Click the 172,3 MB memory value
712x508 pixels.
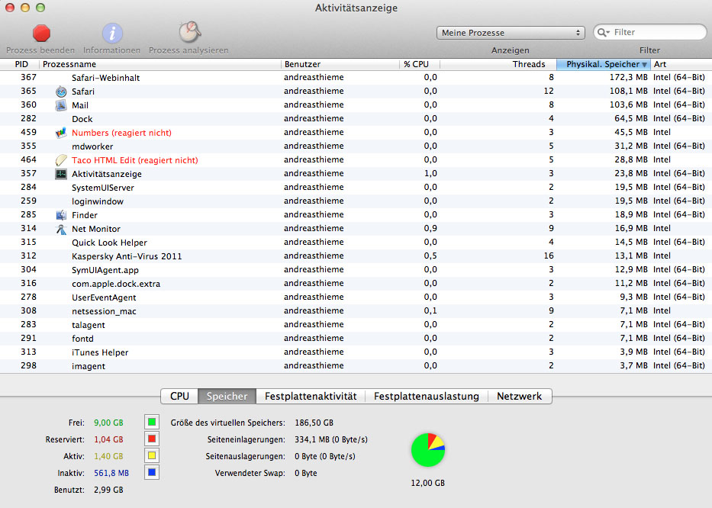[629, 78]
